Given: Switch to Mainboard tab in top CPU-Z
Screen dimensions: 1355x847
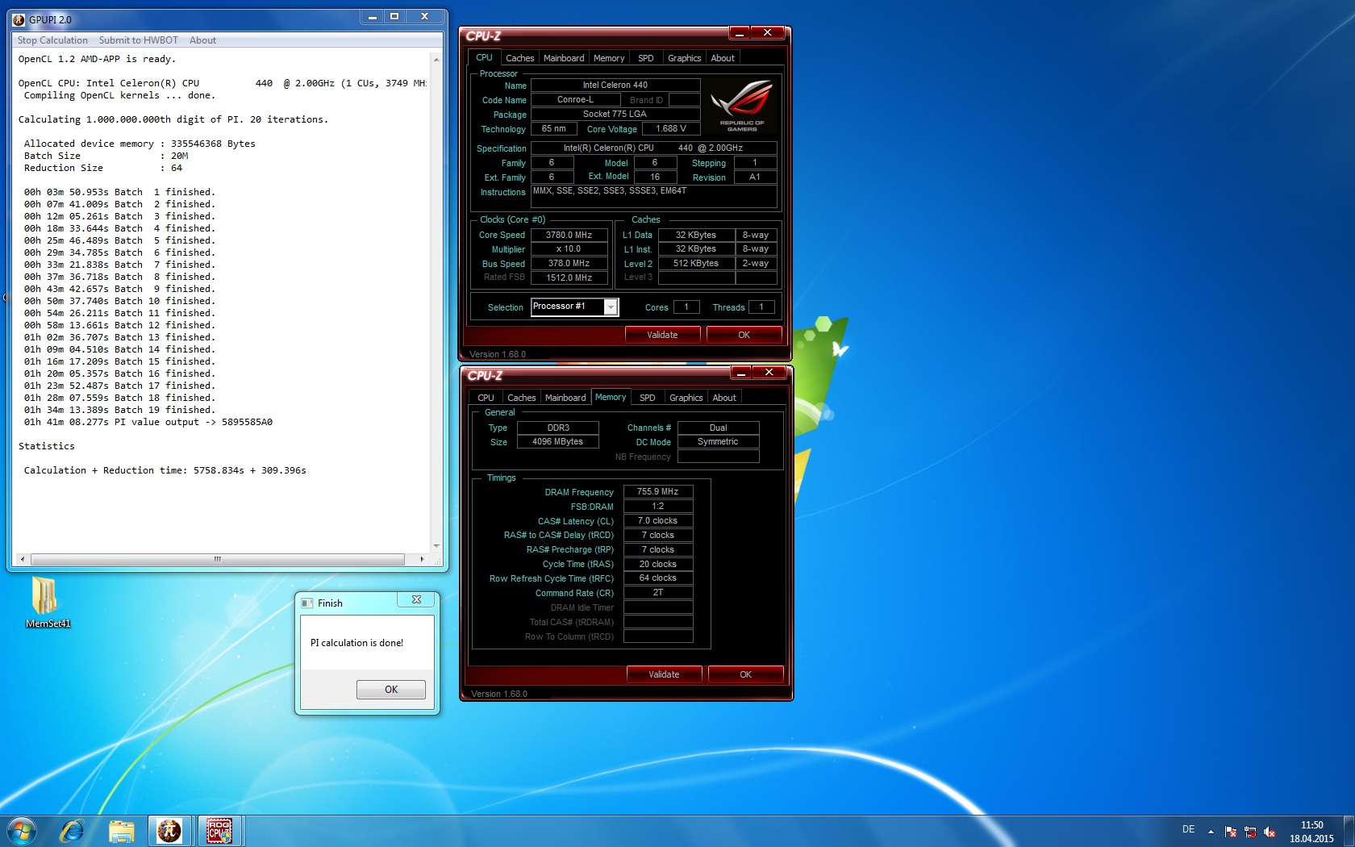Looking at the screenshot, I should (x=563, y=58).
